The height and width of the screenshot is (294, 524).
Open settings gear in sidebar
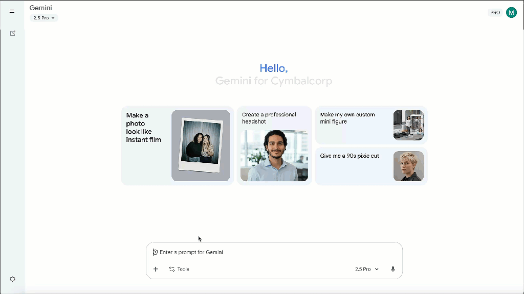click(x=13, y=279)
